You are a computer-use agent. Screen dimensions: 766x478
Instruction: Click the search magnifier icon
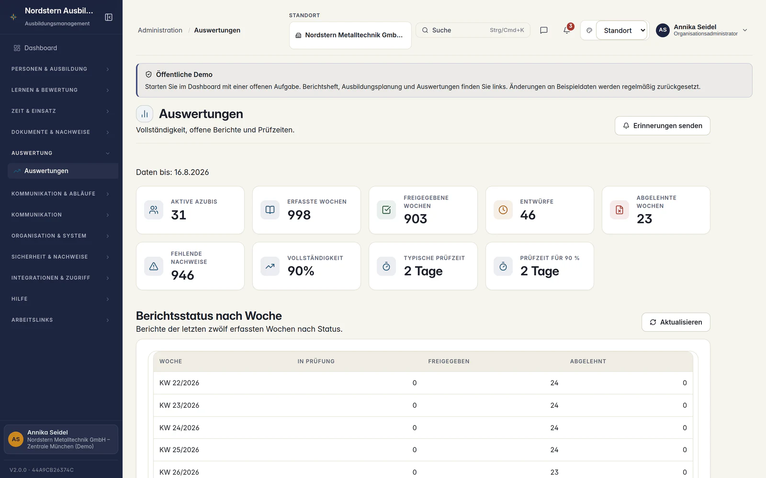click(425, 30)
